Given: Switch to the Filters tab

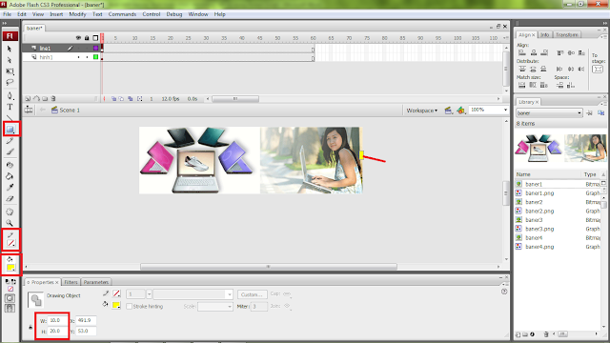Looking at the screenshot, I should click(71, 282).
